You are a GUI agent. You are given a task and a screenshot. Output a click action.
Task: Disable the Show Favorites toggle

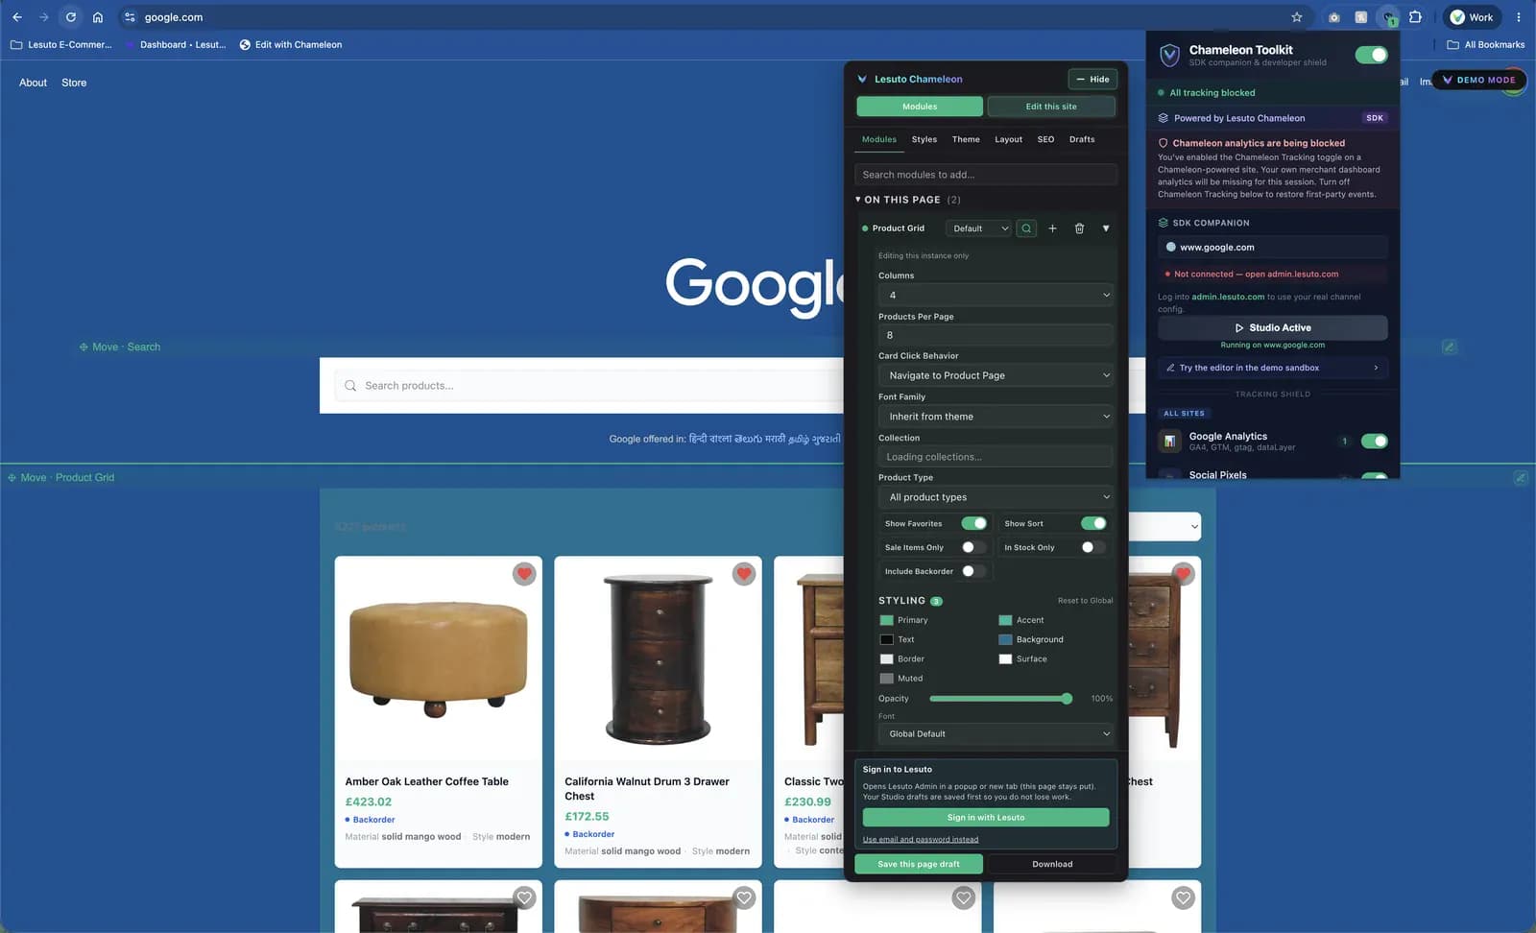pos(973,523)
